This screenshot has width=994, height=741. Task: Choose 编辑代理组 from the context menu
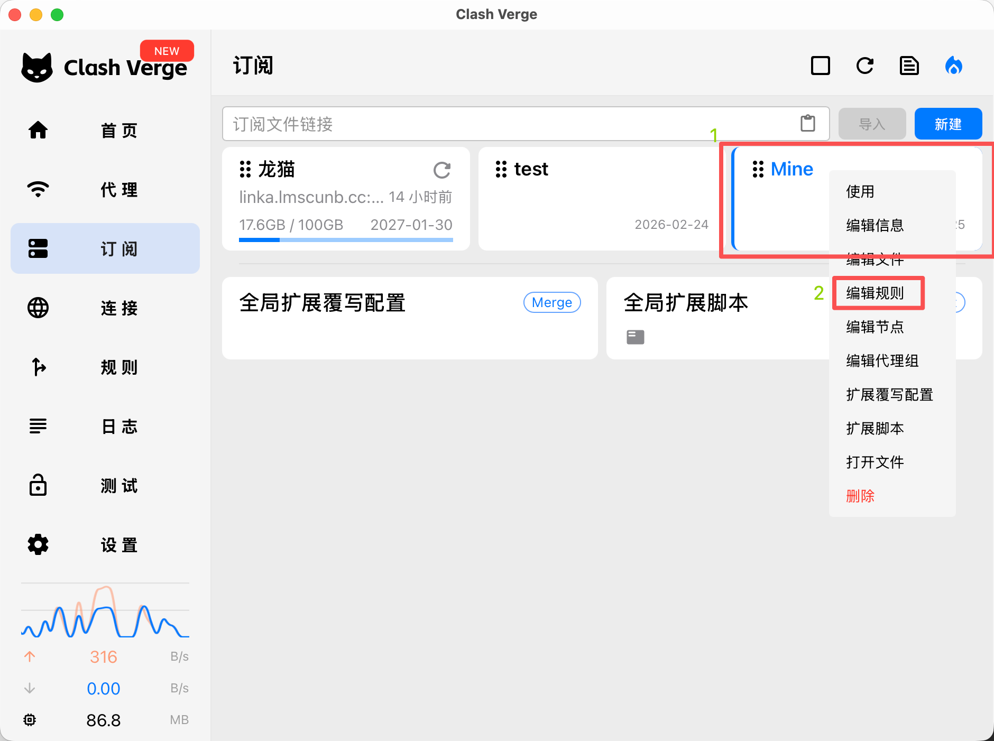pyautogui.click(x=882, y=360)
